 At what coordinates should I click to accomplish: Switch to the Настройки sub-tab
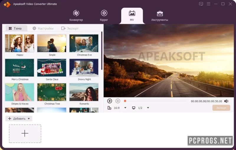point(43,28)
